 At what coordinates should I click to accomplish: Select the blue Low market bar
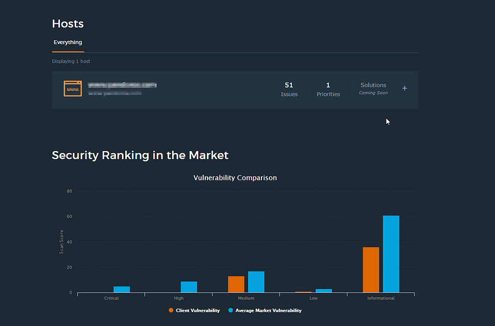coord(323,291)
